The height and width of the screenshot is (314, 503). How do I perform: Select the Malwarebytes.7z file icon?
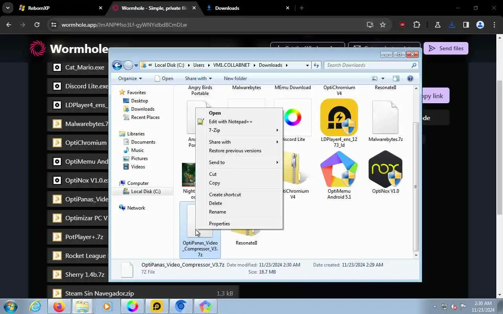point(386,117)
